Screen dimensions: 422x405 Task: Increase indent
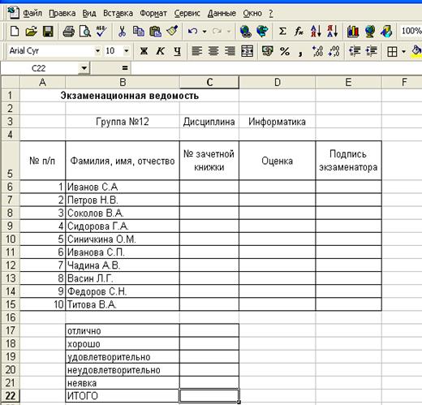(x=371, y=51)
